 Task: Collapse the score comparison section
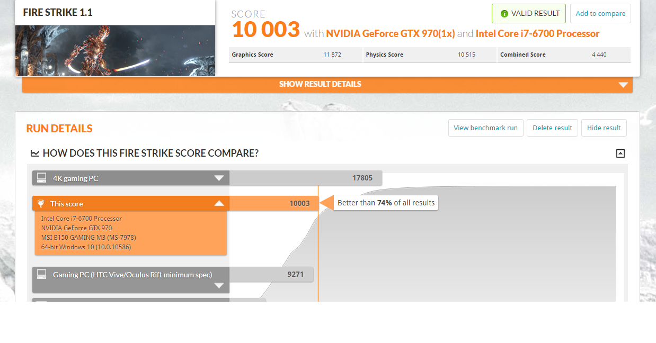620,154
